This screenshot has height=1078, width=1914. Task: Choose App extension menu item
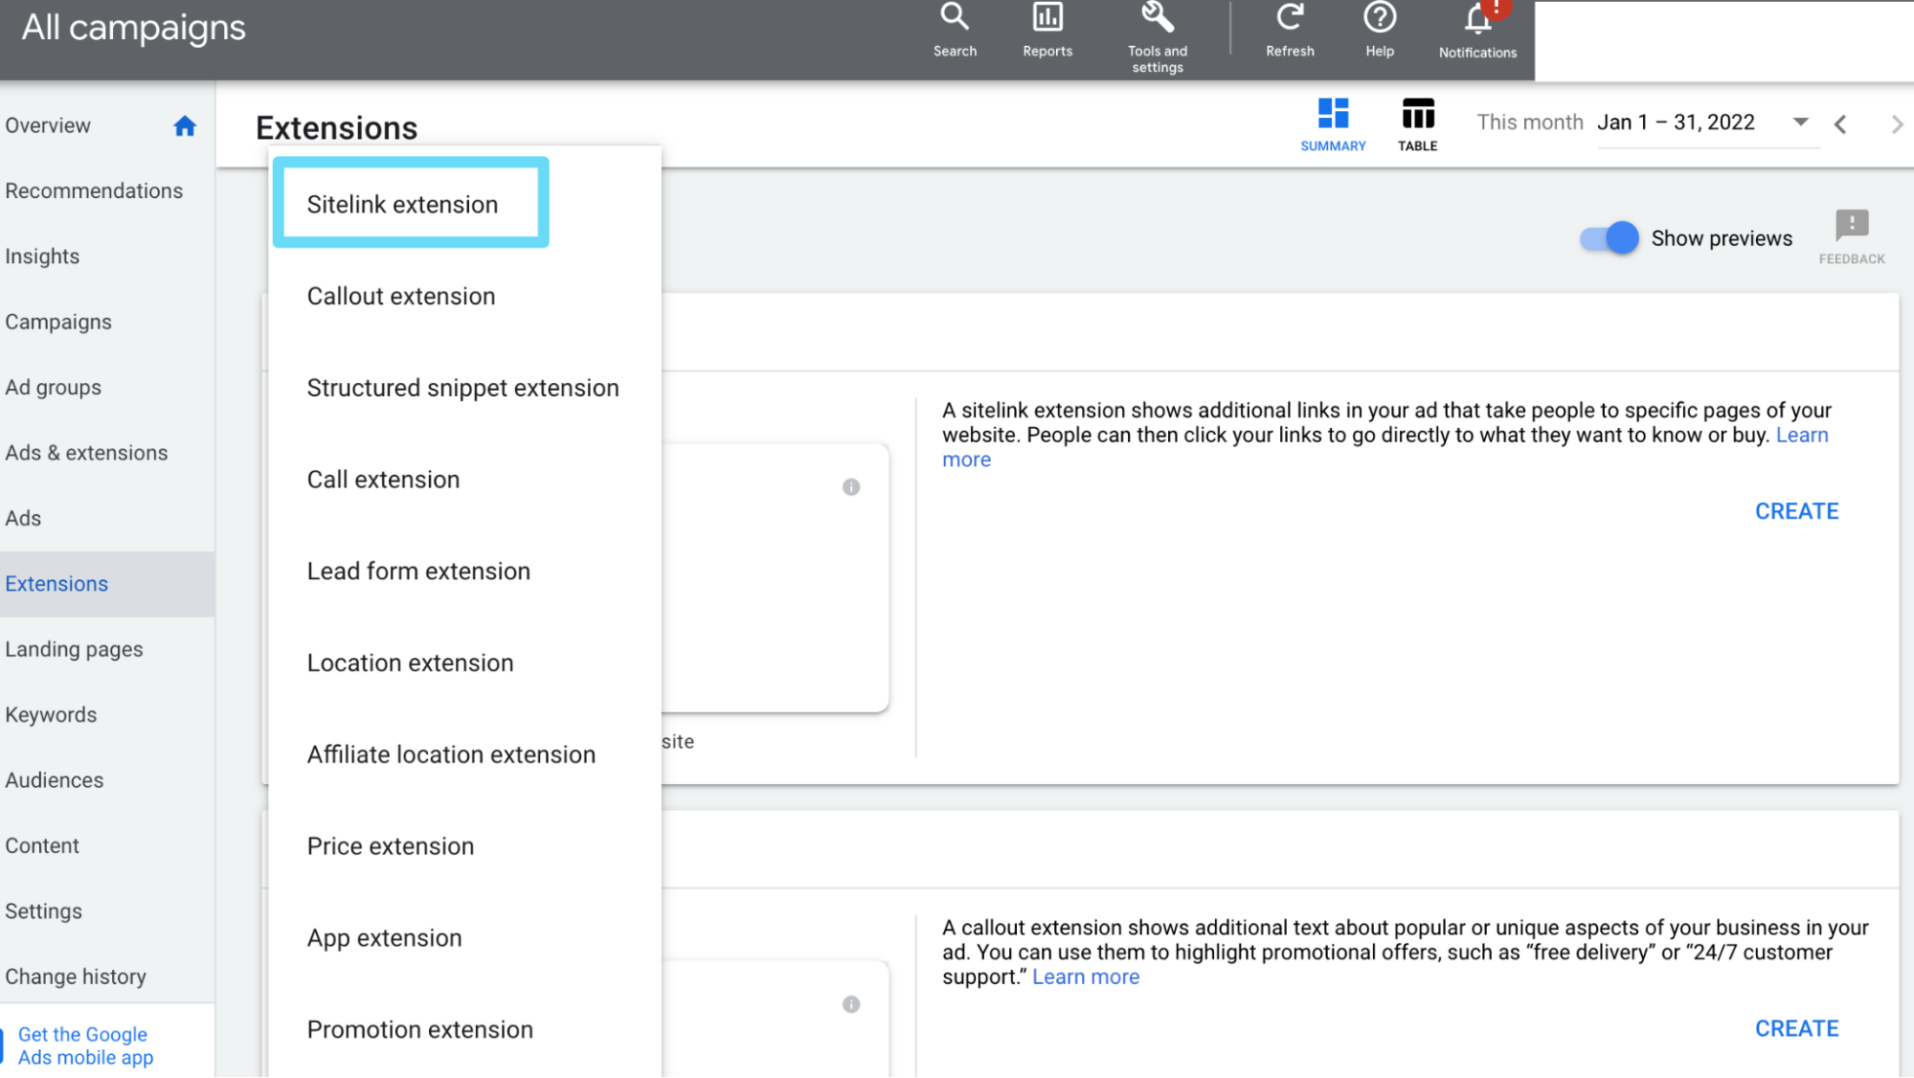pyautogui.click(x=464, y=938)
